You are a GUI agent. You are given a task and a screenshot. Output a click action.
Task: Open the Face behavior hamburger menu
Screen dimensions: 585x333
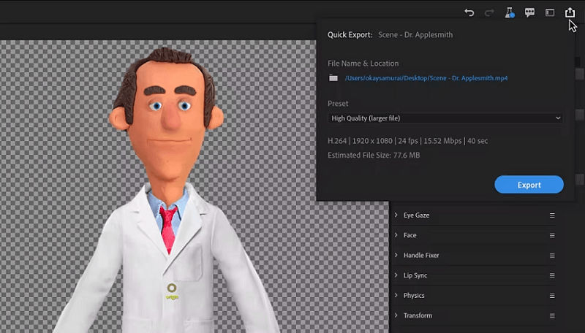[x=552, y=235]
